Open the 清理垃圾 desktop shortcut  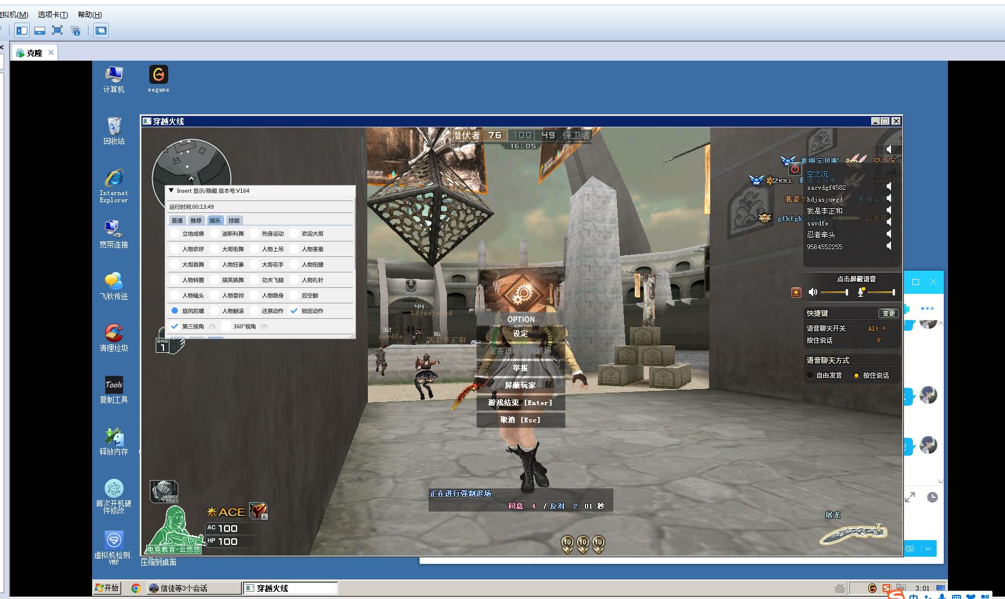[x=114, y=338]
